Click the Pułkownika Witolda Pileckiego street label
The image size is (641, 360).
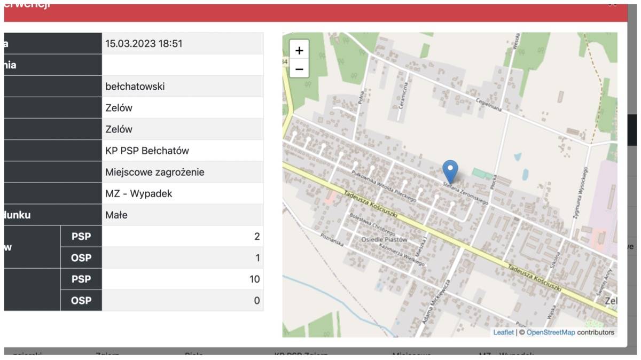[382, 183]
